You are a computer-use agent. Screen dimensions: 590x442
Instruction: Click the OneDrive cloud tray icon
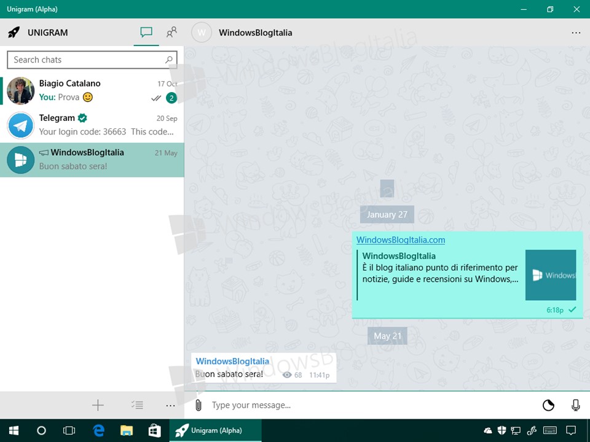[488, 430]
